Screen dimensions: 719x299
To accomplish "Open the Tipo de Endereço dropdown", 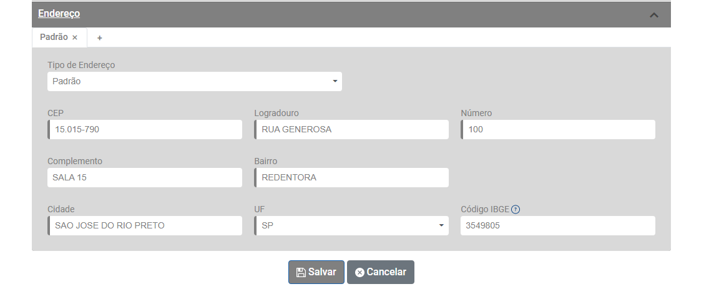I will (195, 82).
